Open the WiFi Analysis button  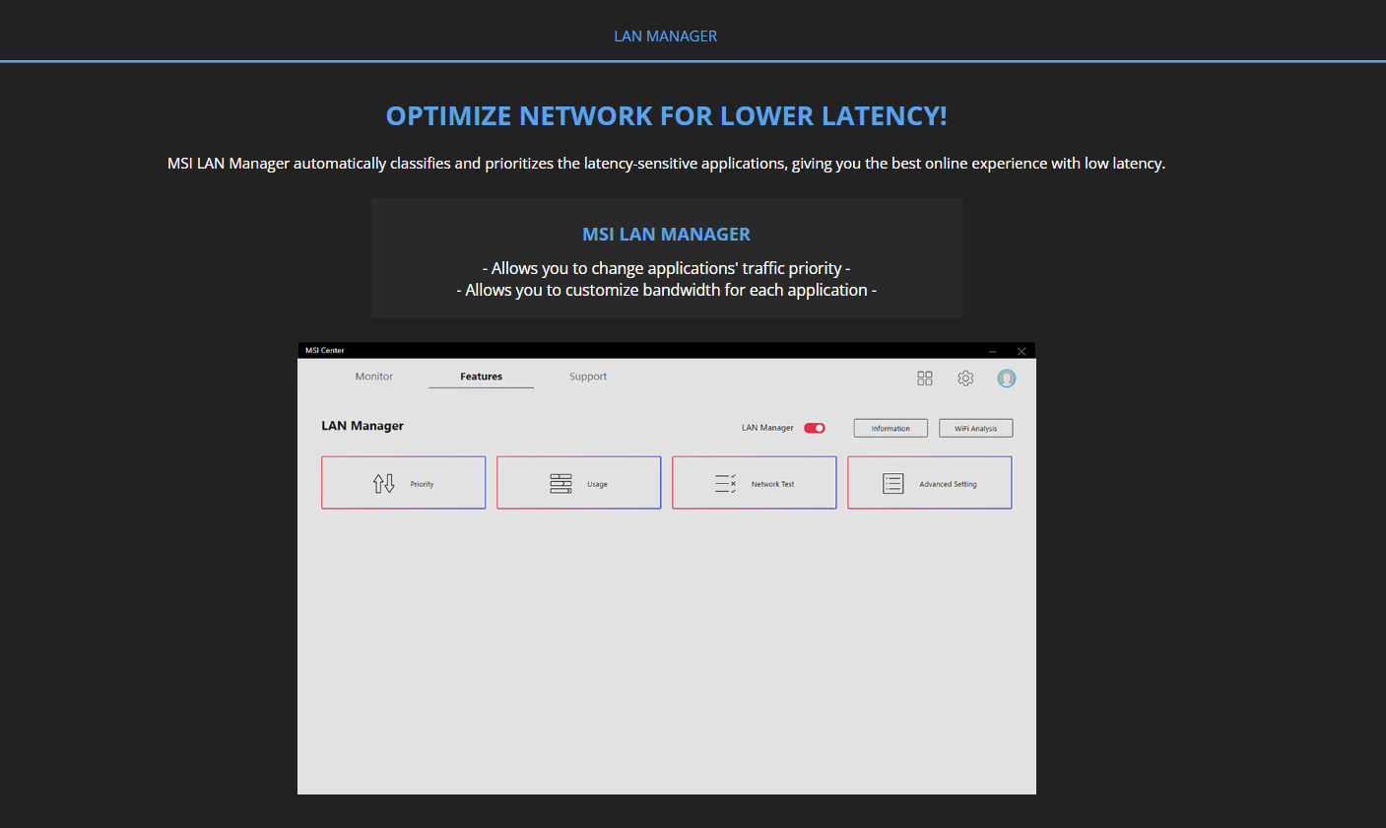coord(975,428)
